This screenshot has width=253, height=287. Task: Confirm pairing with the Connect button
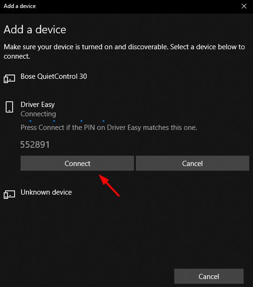click(x=77, y=163)
